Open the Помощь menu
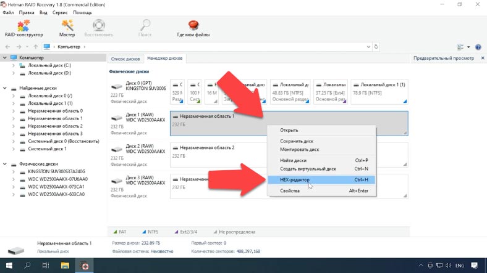The height and width of the screenshot is (273, 487). 82,13
